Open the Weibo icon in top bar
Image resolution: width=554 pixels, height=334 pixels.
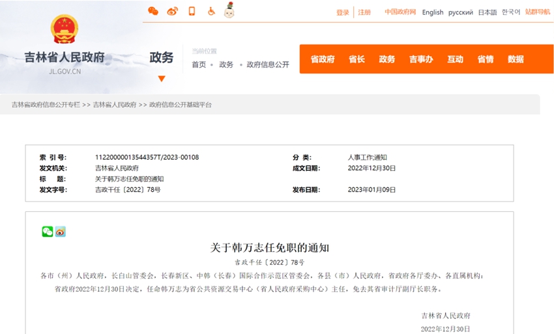(172, 11)
